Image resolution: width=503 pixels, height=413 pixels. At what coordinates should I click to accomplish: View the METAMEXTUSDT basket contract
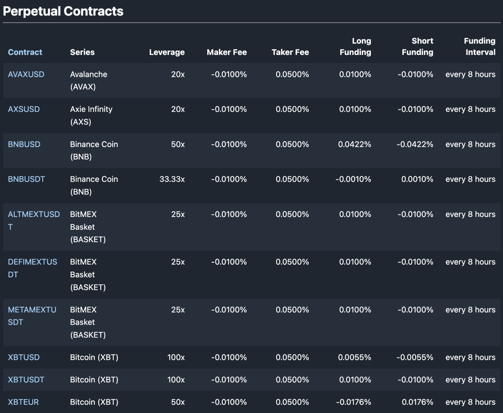point(32,310)
